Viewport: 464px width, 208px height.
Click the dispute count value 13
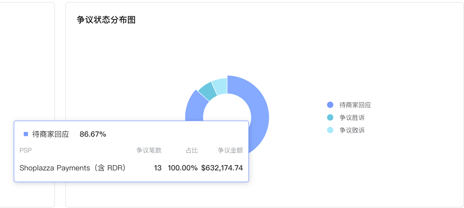coord(157,168)
